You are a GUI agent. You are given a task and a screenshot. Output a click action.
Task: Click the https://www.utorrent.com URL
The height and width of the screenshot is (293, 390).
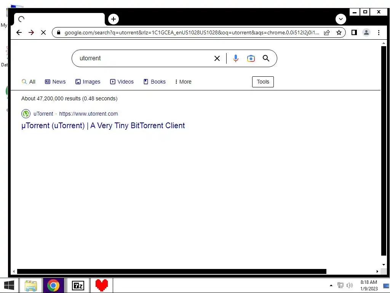(88, 114)
